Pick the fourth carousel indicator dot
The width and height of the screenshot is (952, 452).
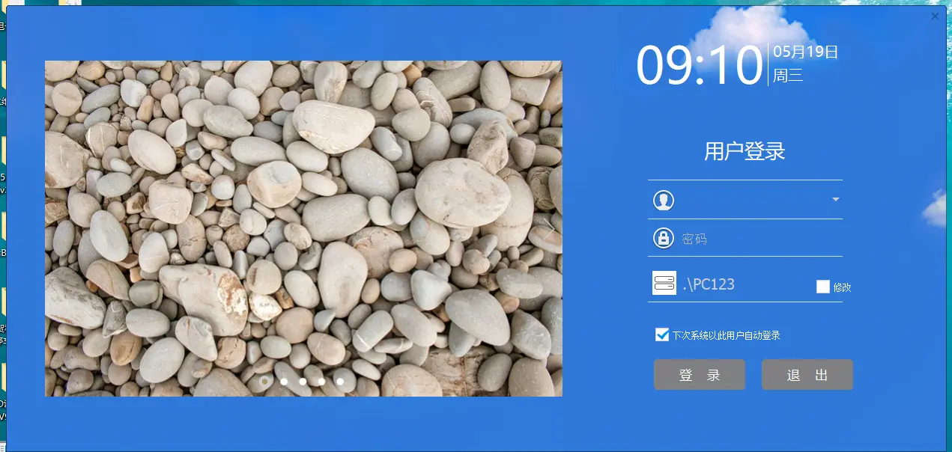coord(321,382)
